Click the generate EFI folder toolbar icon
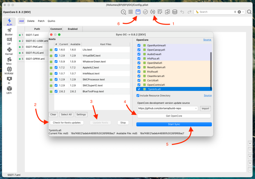255x179 pixels. pos(160,12)
